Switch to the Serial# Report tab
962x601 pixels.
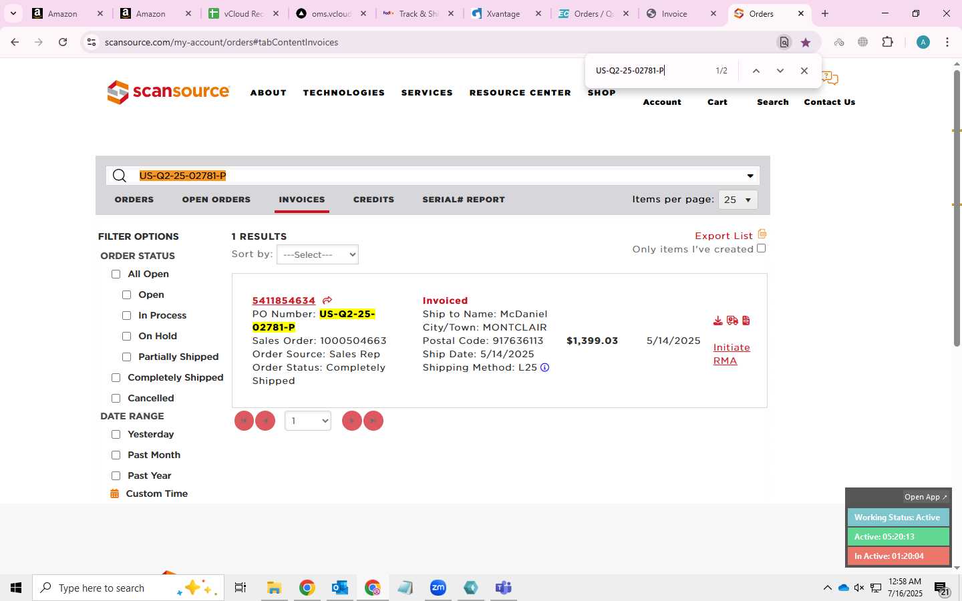point(464,200)
